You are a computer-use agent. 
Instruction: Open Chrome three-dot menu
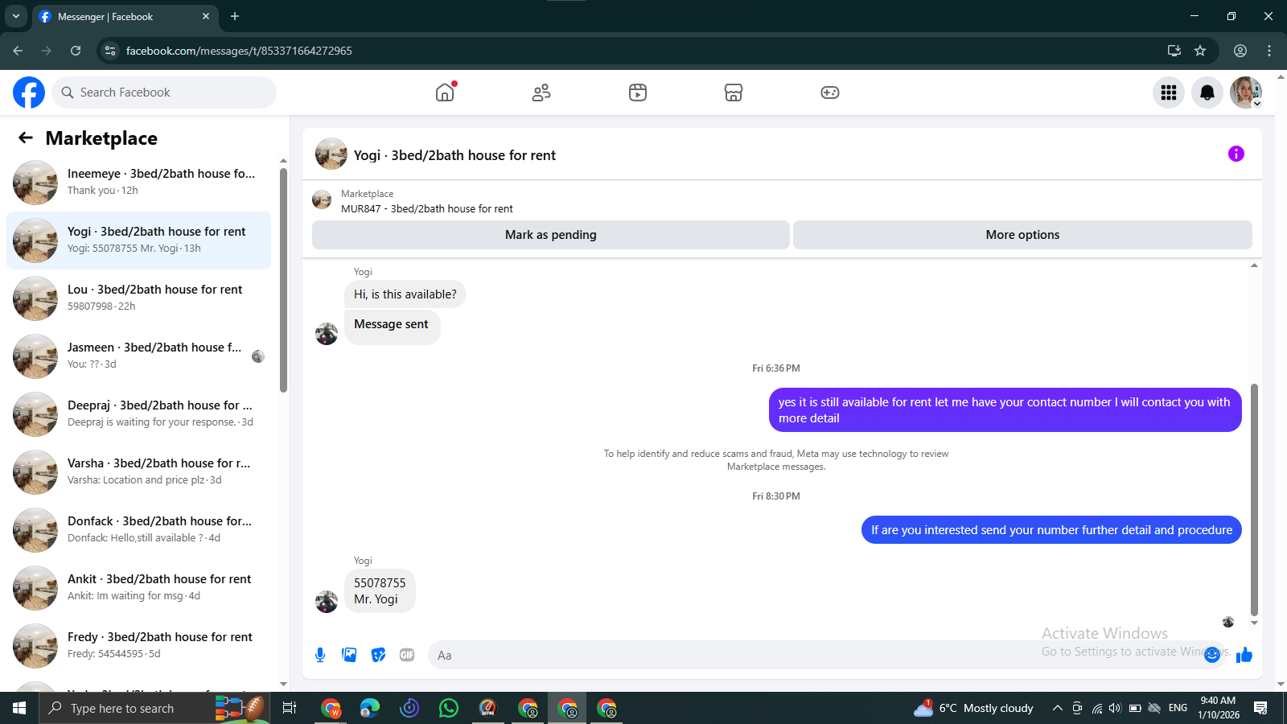tap(1269, 51)
